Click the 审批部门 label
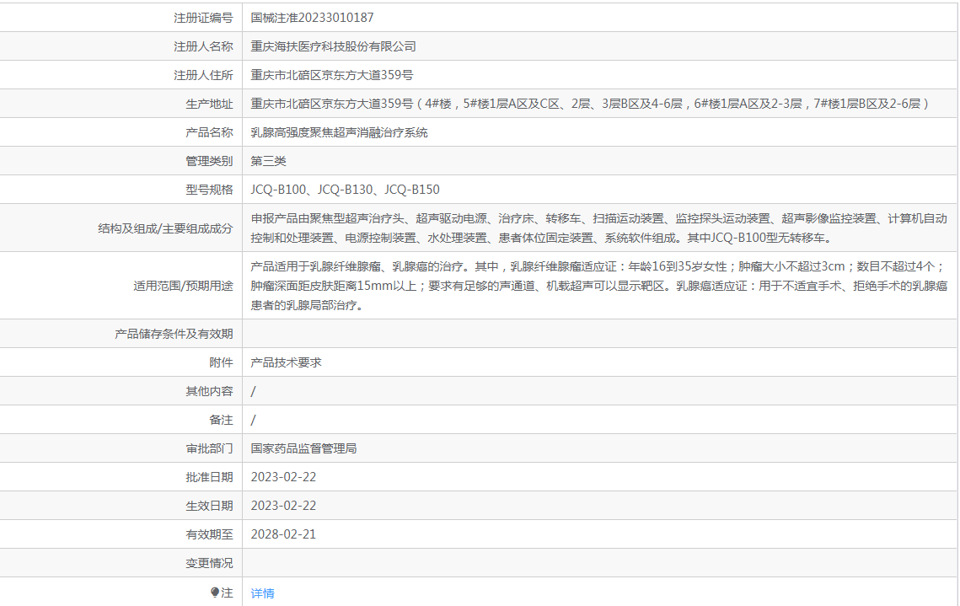960x606 pixels. tap(209, 448)
